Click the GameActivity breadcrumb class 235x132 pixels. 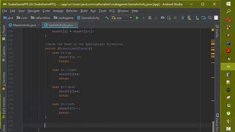coord(88,18)
